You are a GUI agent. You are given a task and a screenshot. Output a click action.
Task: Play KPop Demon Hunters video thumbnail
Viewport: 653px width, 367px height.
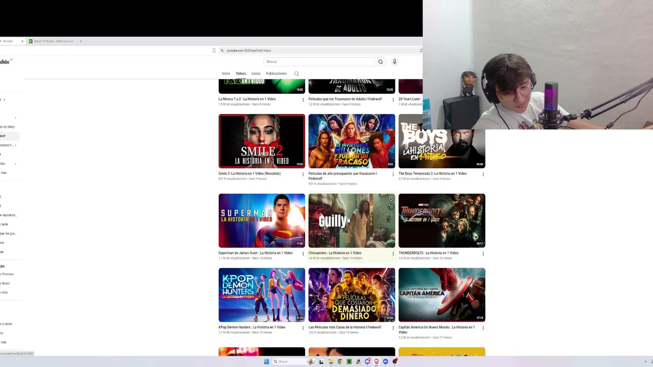[262, 295]
